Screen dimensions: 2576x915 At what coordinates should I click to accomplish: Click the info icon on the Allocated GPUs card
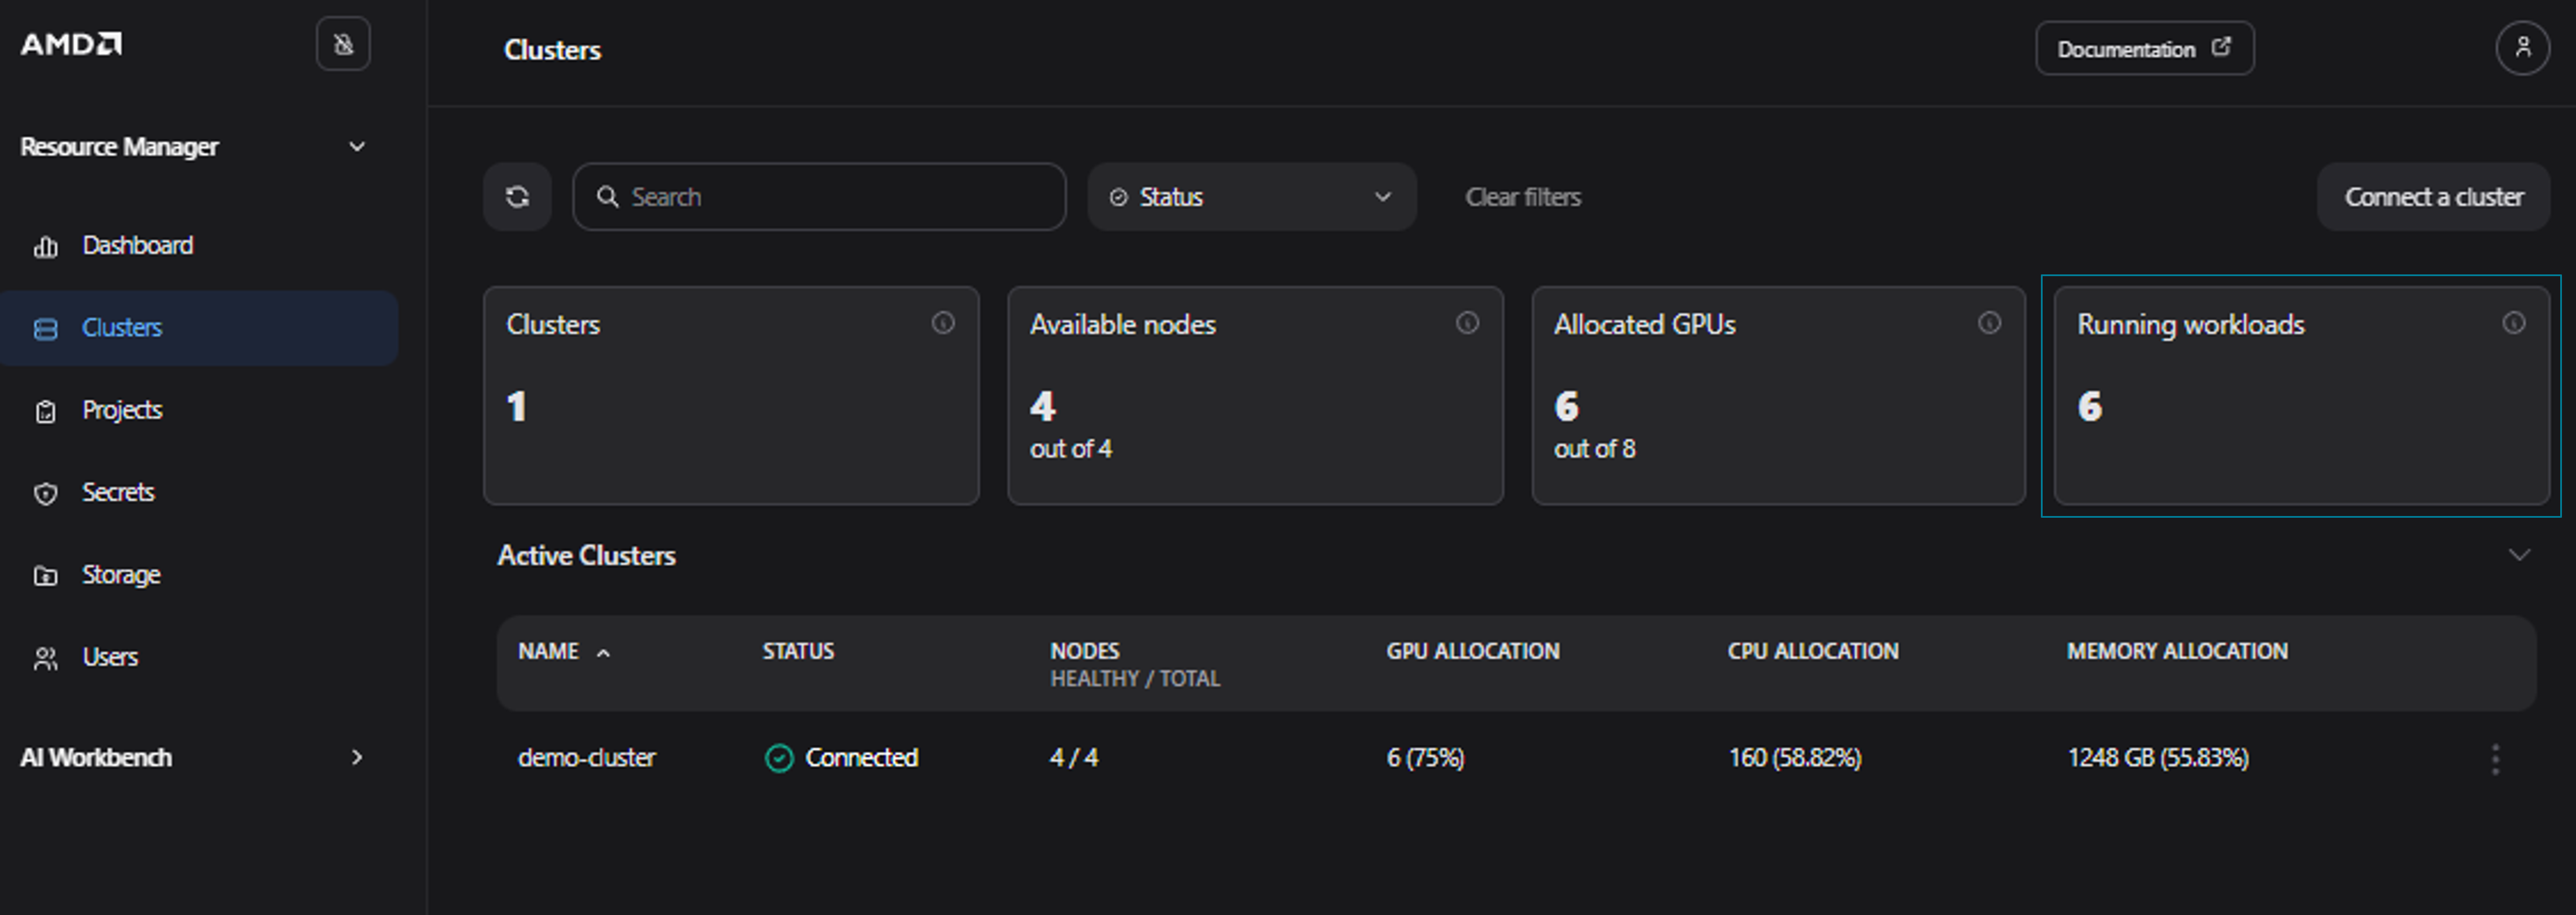1989,322
